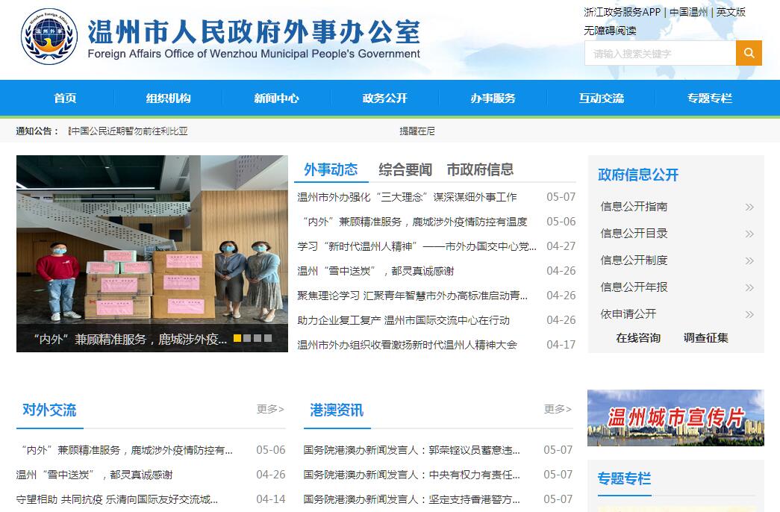780x512 pixels.
Task: Open the 温州城市宣传片 banner
Action: 676,417
